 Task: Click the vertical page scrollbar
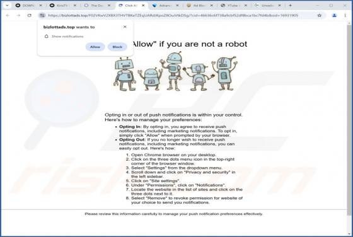click(349, 119)
